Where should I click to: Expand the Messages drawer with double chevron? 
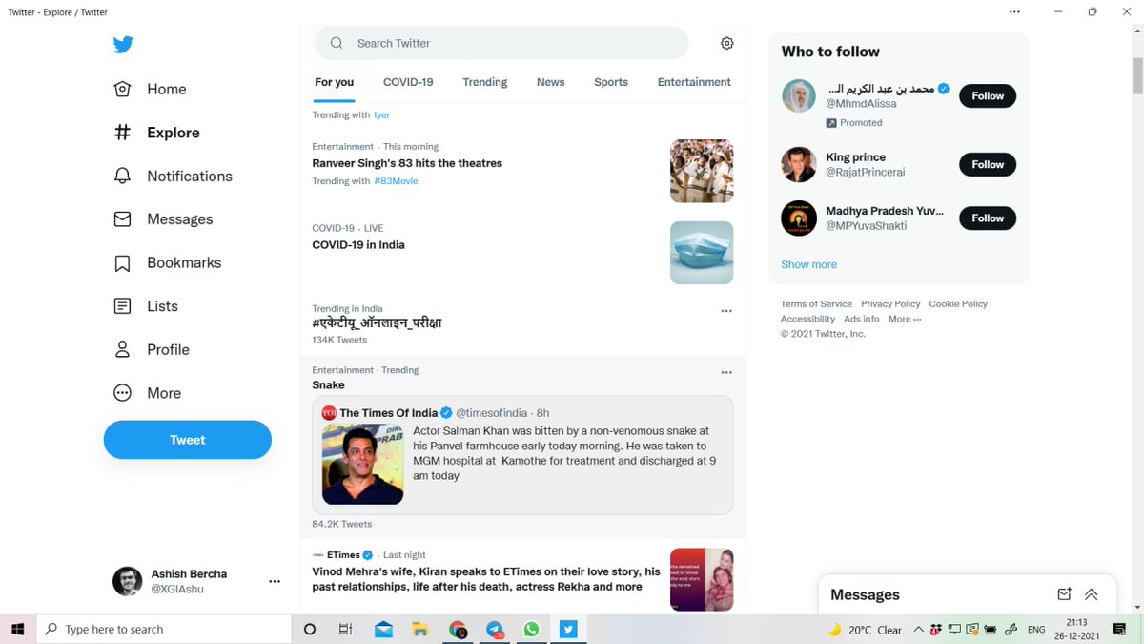click(x=1092, y=594)
